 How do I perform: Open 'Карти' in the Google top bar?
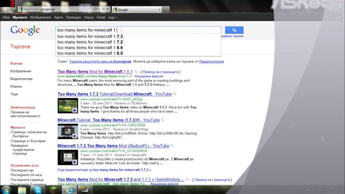[59, 17]
